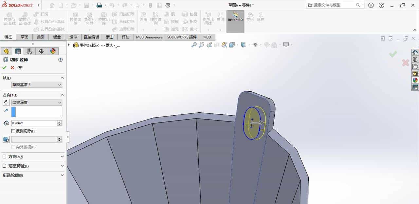Click the depth value spinner increment arrow
The height and width of the screenshot is (204, 419).
click(x=59, y=121)
